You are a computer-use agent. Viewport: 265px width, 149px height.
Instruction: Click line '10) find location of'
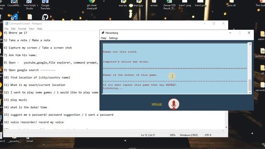pos(37,77)
